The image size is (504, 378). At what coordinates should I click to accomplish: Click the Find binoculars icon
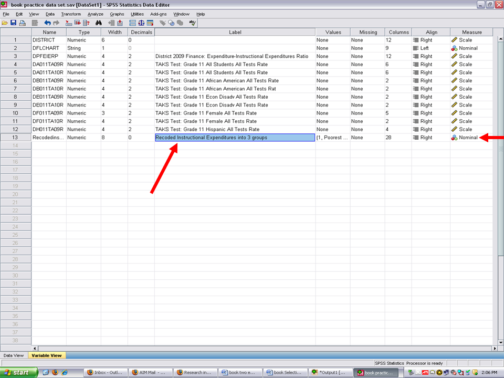pyautogui.click(x=98, y=23)
